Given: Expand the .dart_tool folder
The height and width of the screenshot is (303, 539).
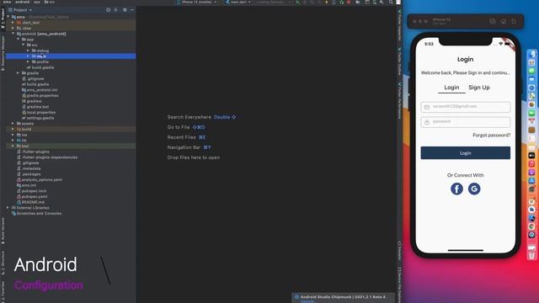Looking at the screenshot, I should [x=13, y=23].
